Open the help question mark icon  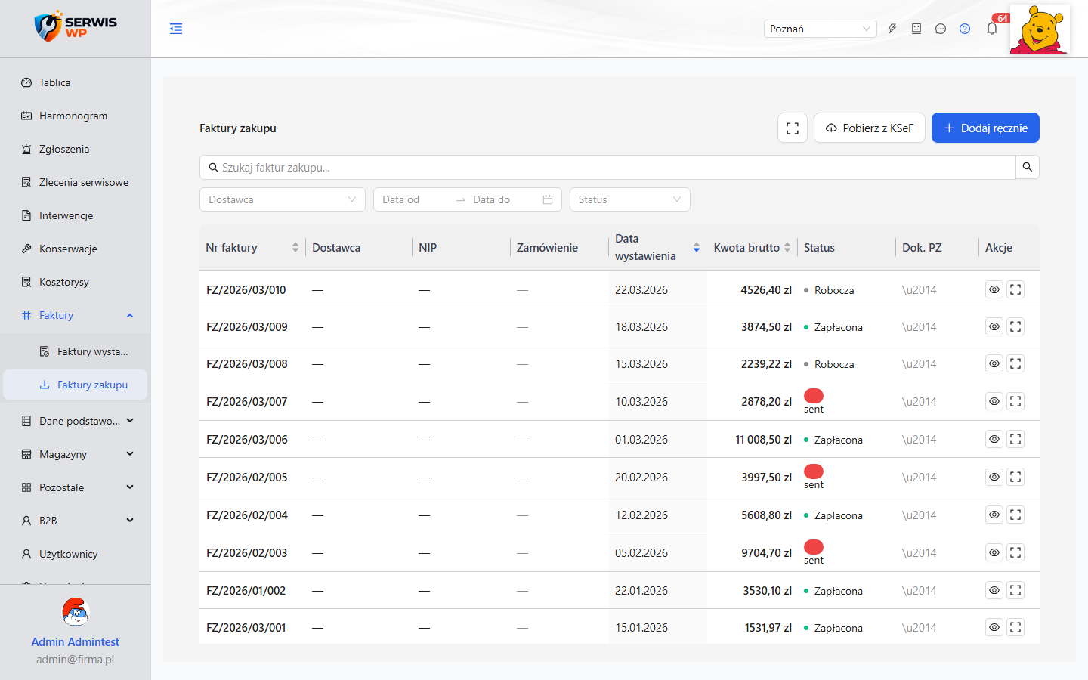(x=965, y=29)
